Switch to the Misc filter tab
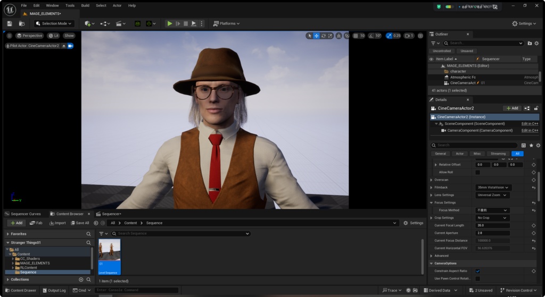545x297 pixels. coord(477,154)
